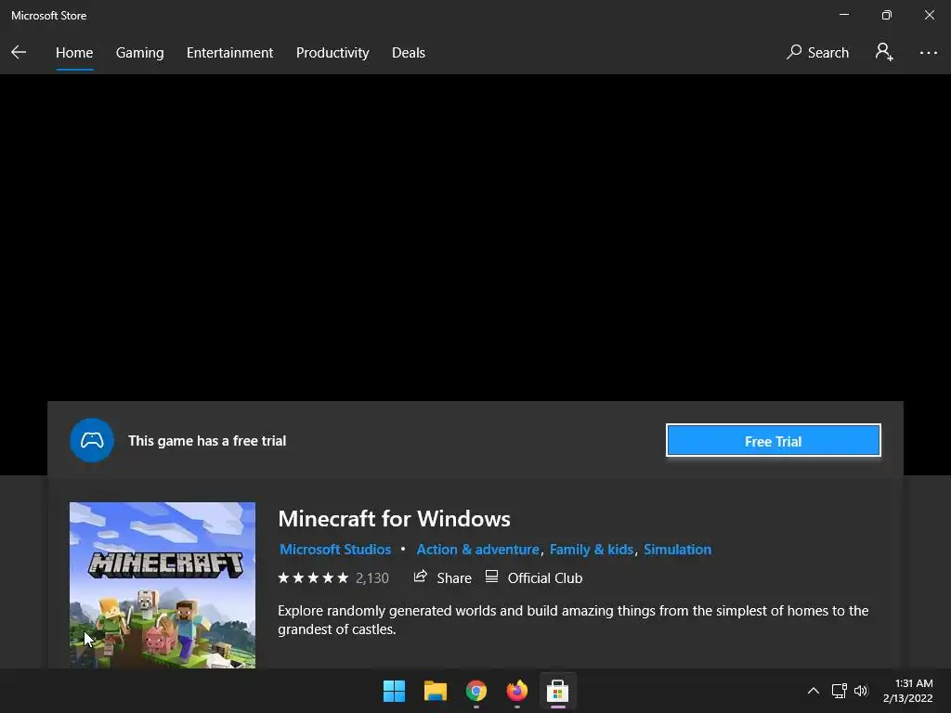The height and width of the screenshot is (713, 951).
Task: Open the volume tray icon
Action: 861,691
